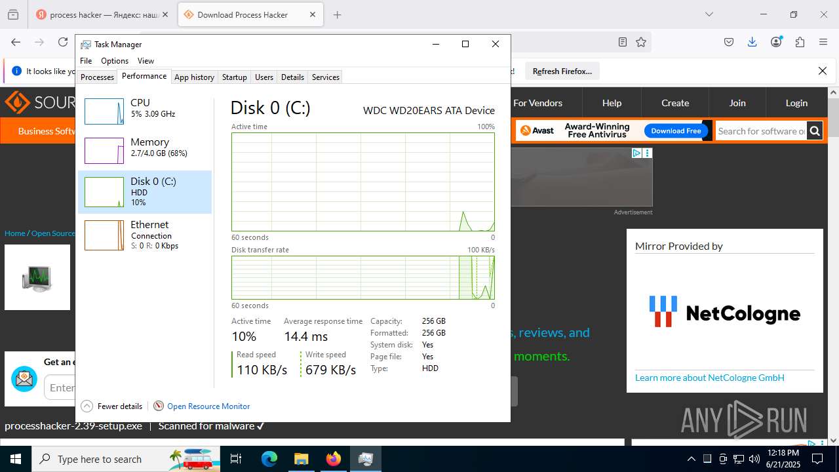Toggle Firefox reader view icon
Image resolution: width=839 pixels, height=472 pixels.
(x=623, y=42)
